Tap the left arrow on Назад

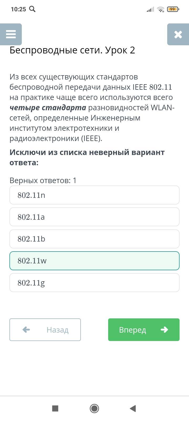26,329
